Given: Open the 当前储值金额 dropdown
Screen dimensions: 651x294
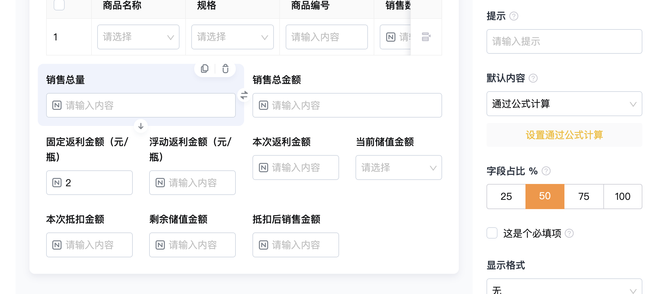Looking at the screenshot, I should tap(399, 168).
